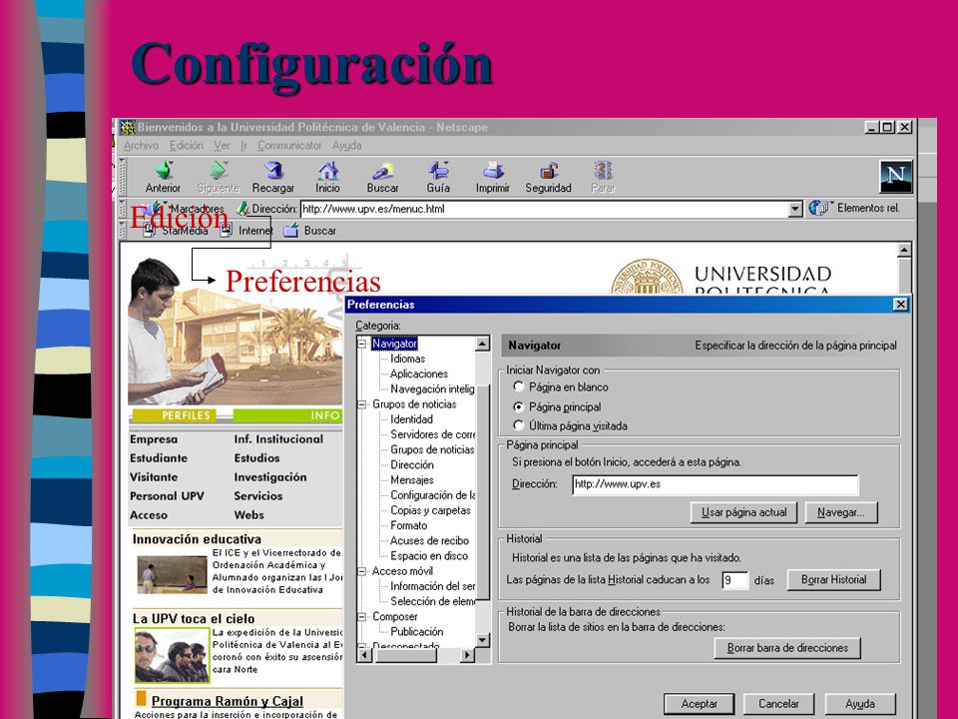Open the Ver menu

222,146
